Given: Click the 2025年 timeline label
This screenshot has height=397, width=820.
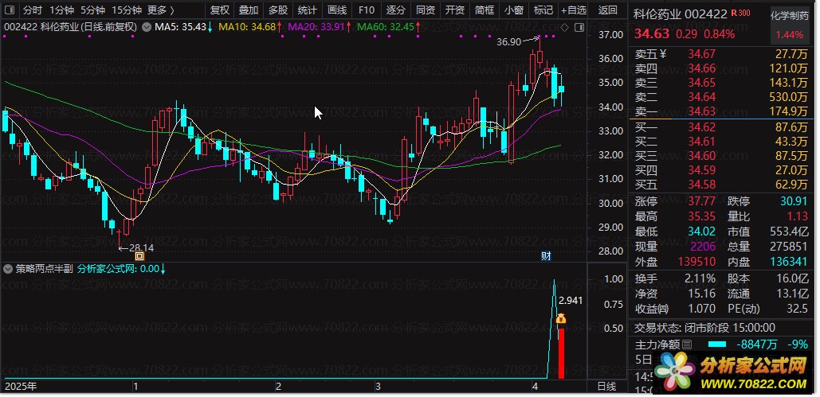Looking at the screenshot, I should (21, 387).
